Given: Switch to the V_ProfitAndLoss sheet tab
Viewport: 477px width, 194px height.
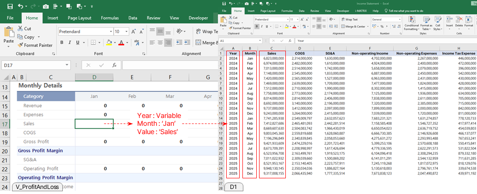Looking at the screenshot, I should pyautogui.click(x=36, y=187).
